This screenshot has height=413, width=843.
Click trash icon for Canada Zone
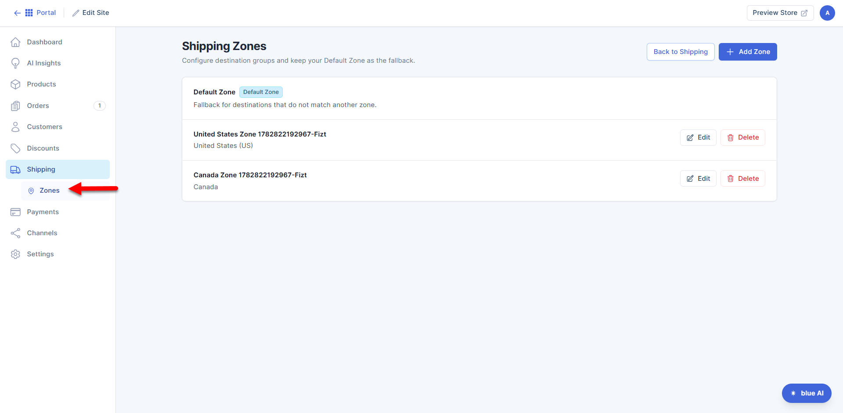point(731,179)
